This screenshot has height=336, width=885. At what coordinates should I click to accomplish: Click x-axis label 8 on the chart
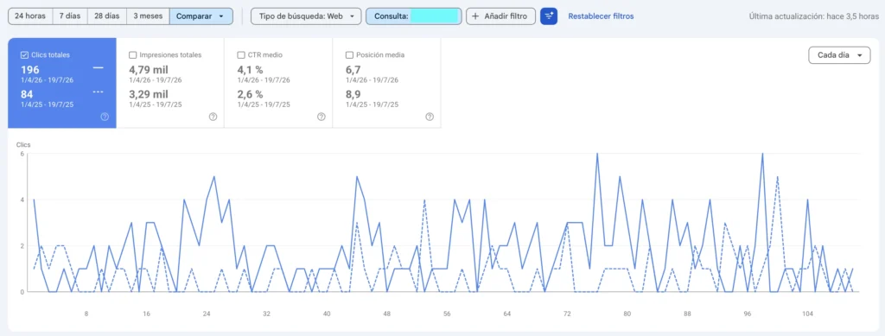(x=86, y=314)
